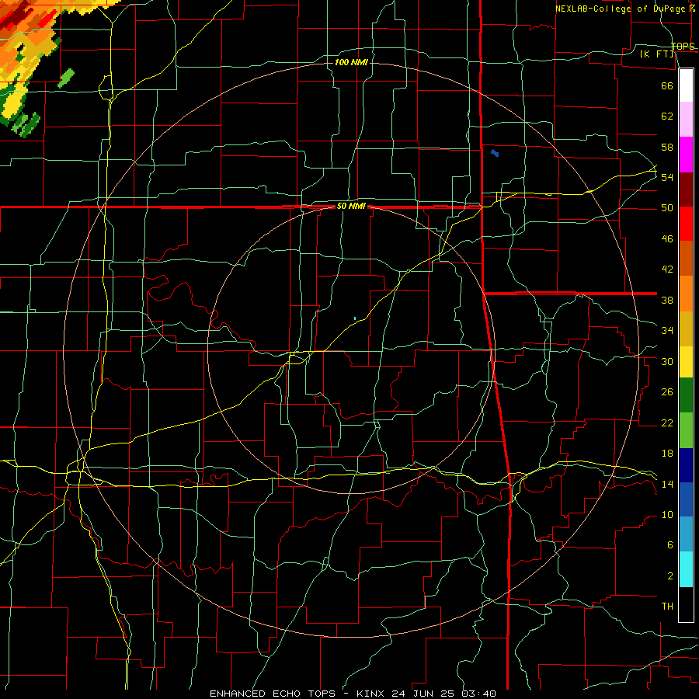699x699 pixels.
Task: Click the dark red legend swatch
Action: pos(686,190)
